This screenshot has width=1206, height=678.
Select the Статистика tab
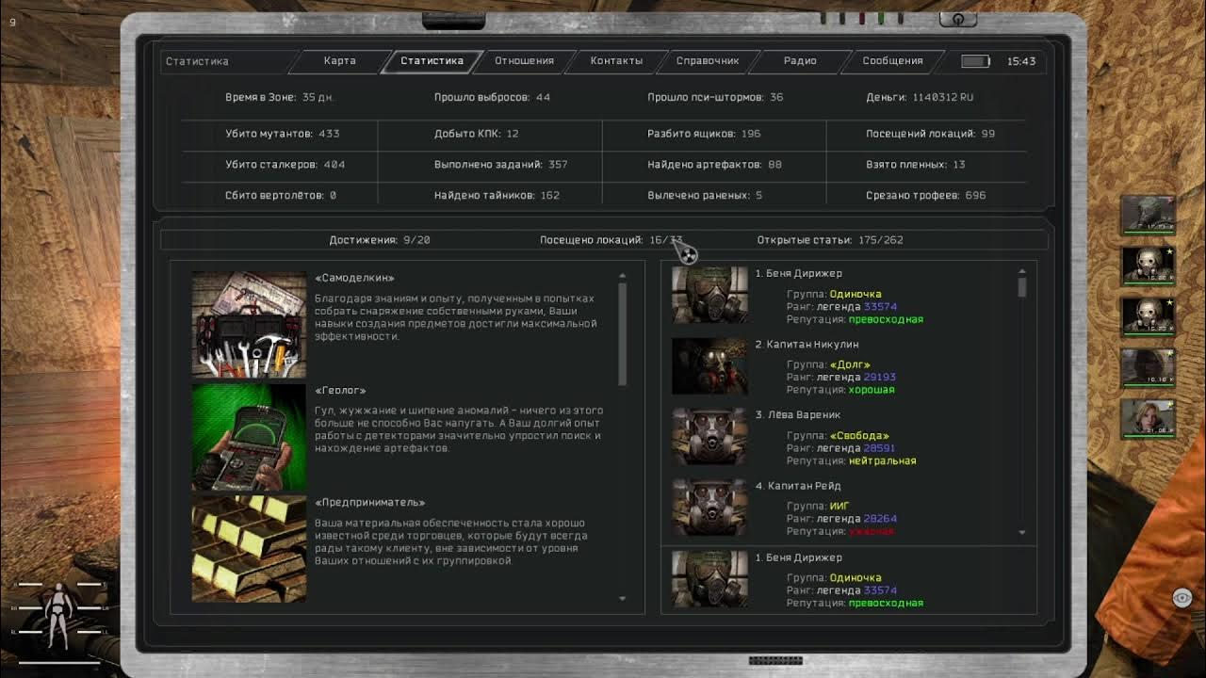pos(432,61)
